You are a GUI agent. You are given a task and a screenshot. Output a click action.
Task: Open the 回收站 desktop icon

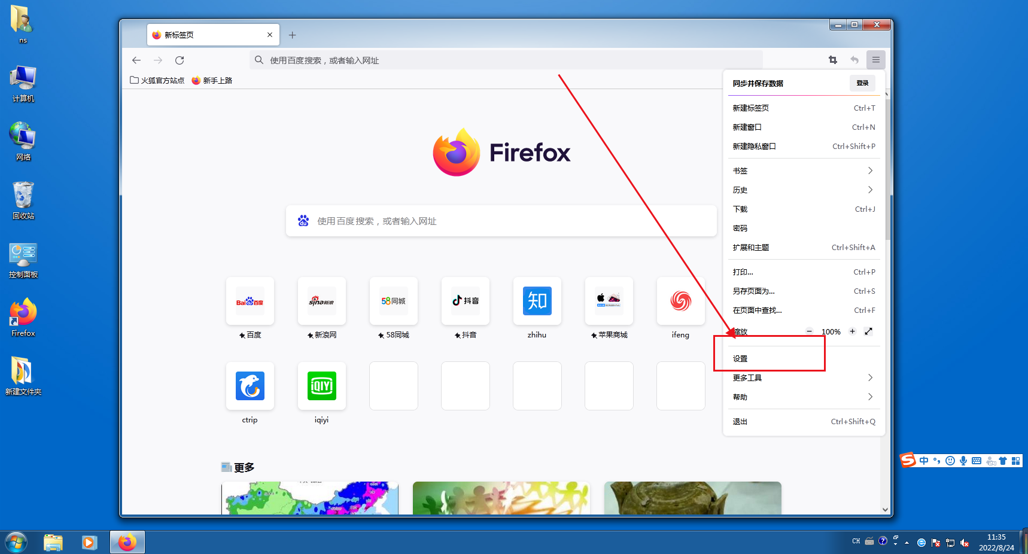coord(23,200)
